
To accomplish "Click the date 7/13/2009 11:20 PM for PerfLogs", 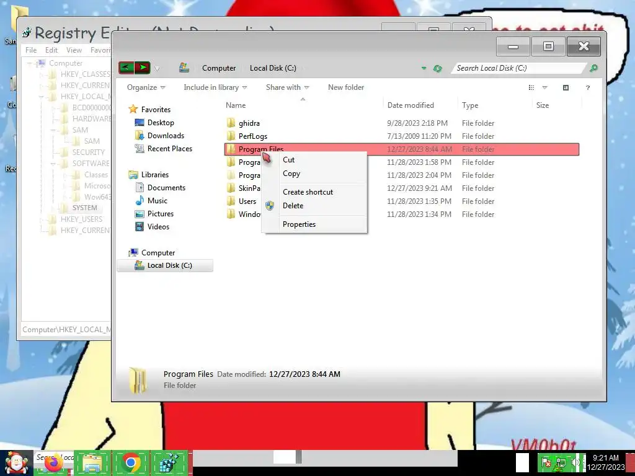I will [x=419, y=136].
